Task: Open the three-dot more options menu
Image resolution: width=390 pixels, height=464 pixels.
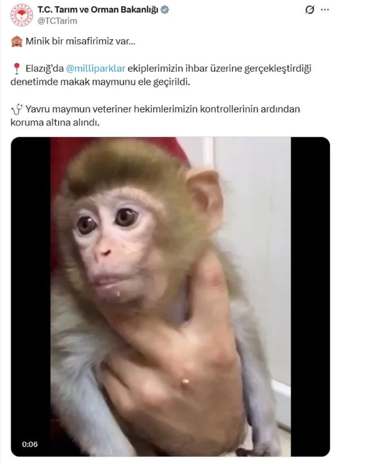Action: tap(325, 10)
